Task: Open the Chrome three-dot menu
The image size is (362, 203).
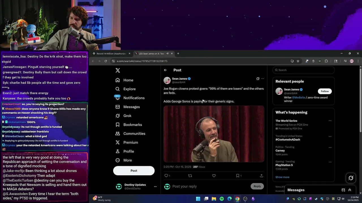Action: click(358, 61)
